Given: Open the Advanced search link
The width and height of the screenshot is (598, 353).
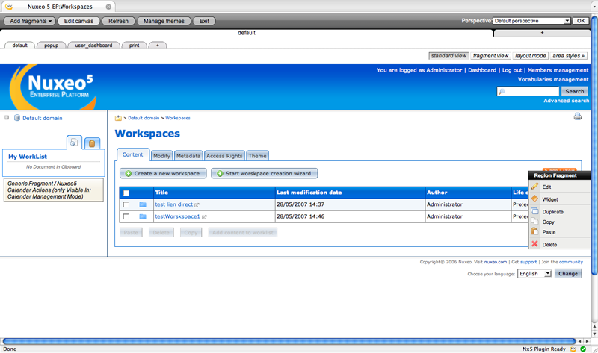Looking at the screenshot, I should click(567, 101).
